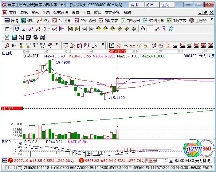Expand the drawing tools overflow chevron
This screenshot has width=216, height=172.
point(57,44)
